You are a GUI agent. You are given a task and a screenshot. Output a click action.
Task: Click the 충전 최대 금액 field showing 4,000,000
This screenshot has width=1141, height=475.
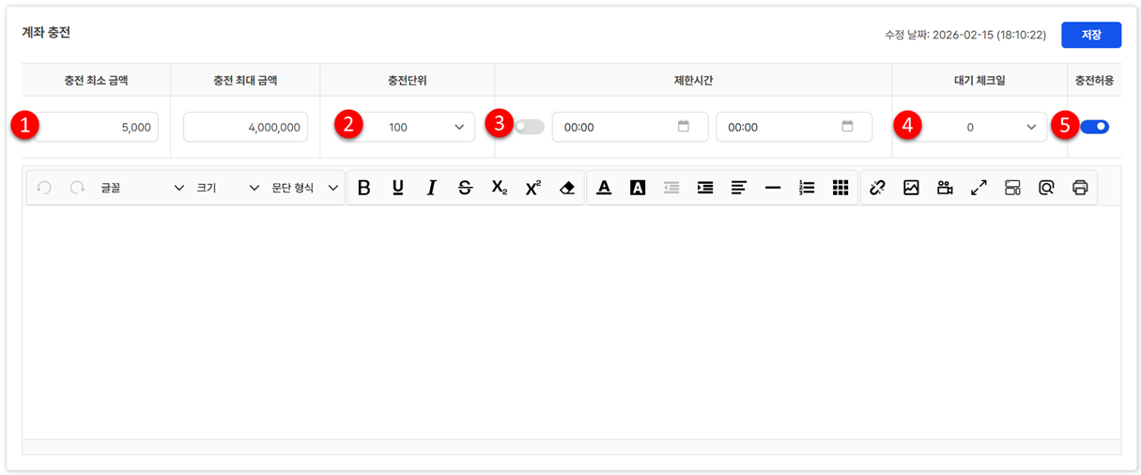click(x=246, y=127)
